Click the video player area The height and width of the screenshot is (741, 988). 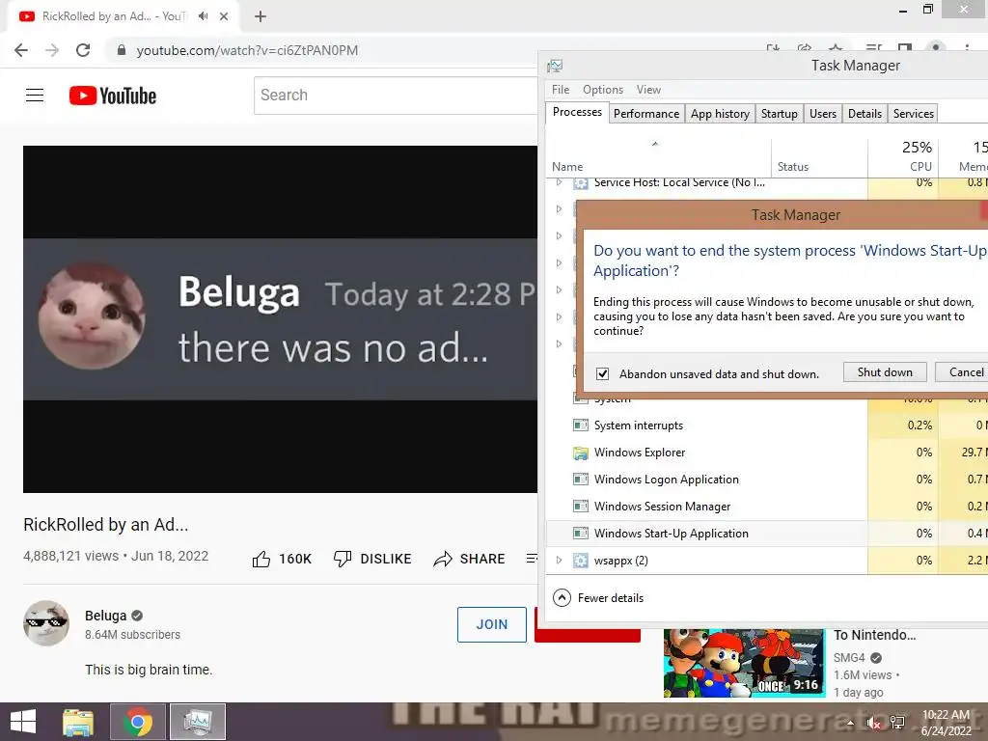(281, 318)
